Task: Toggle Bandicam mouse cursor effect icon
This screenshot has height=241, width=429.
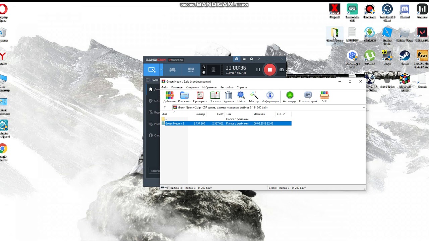Action: [204, 67]
